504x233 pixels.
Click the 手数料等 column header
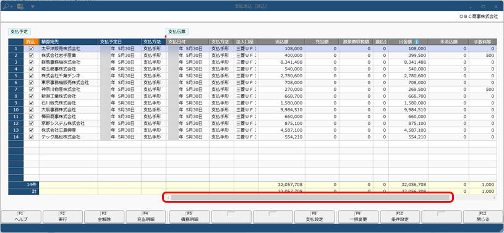coord(483,42)
